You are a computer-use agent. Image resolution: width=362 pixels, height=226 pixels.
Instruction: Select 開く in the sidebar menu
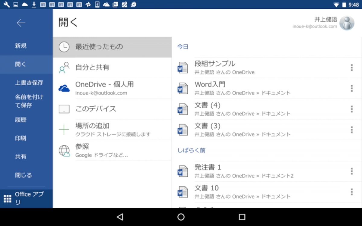[26, 64]
